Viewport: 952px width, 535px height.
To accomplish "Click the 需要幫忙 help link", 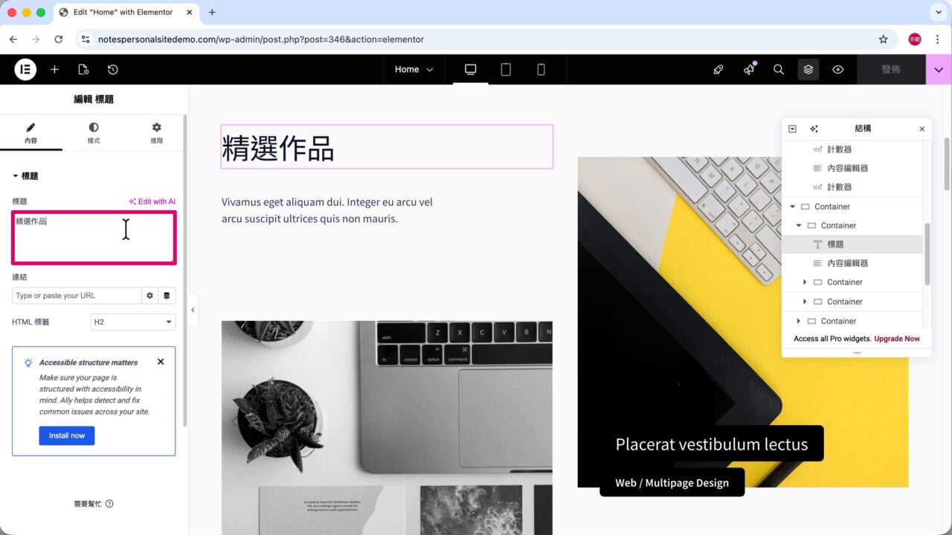I will tap(94, 504).
